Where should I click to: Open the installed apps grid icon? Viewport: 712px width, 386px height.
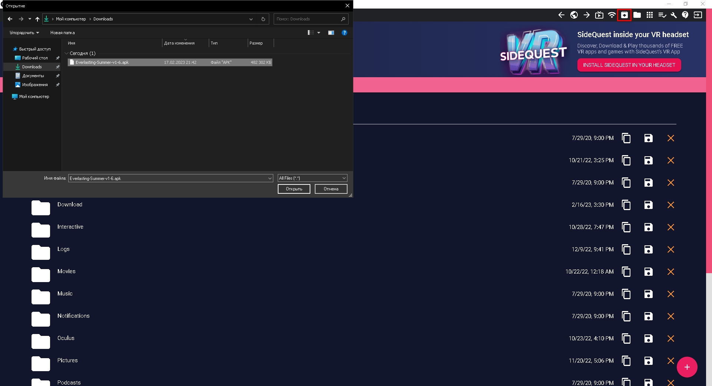point(650,15)
